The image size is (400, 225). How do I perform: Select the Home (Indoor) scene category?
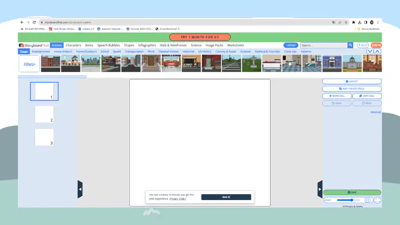click(x=63, y=52)
